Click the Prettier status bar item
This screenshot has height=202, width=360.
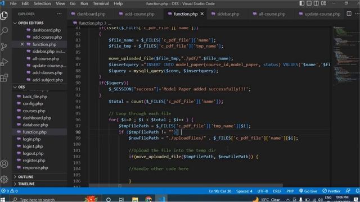coord(331,191)
